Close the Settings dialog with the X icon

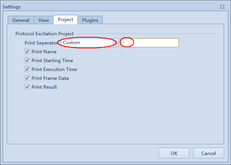[x=222, y=7]
